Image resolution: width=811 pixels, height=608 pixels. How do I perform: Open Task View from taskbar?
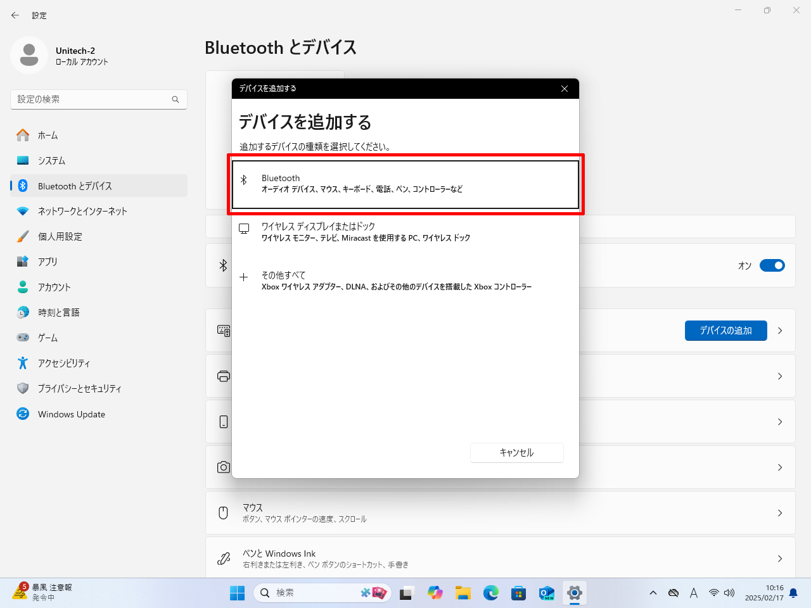(x=406, y=593)
